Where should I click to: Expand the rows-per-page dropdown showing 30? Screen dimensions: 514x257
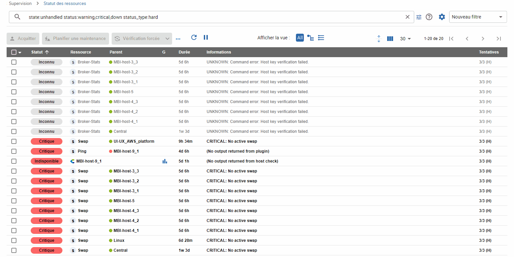coord(405,39)
